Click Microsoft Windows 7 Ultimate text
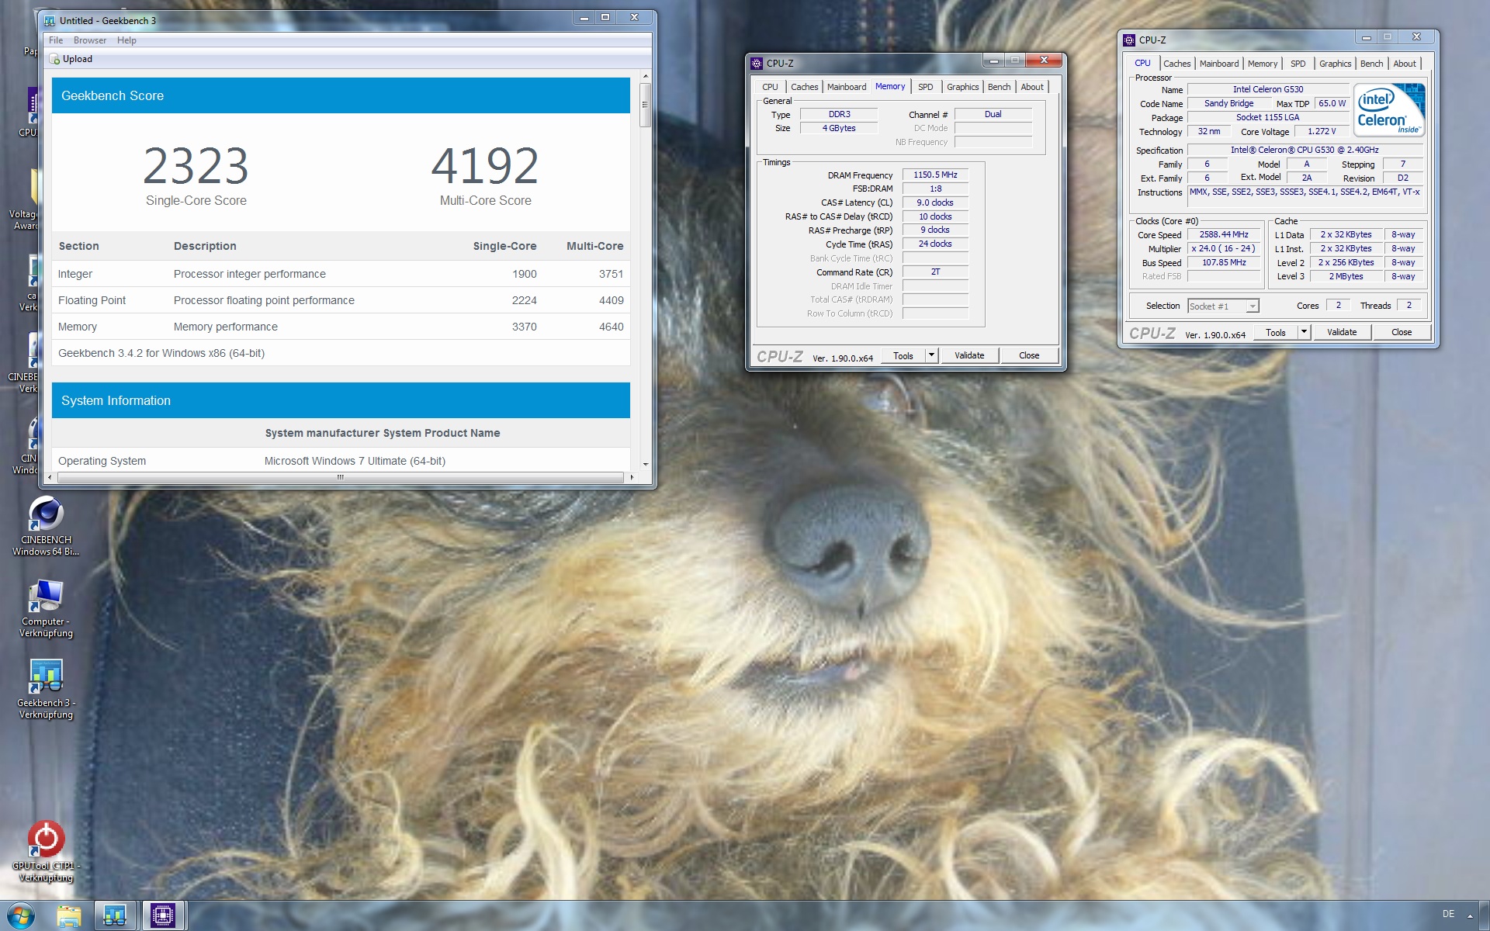This screenshot has height=931, width=1490. coord(355,461)
